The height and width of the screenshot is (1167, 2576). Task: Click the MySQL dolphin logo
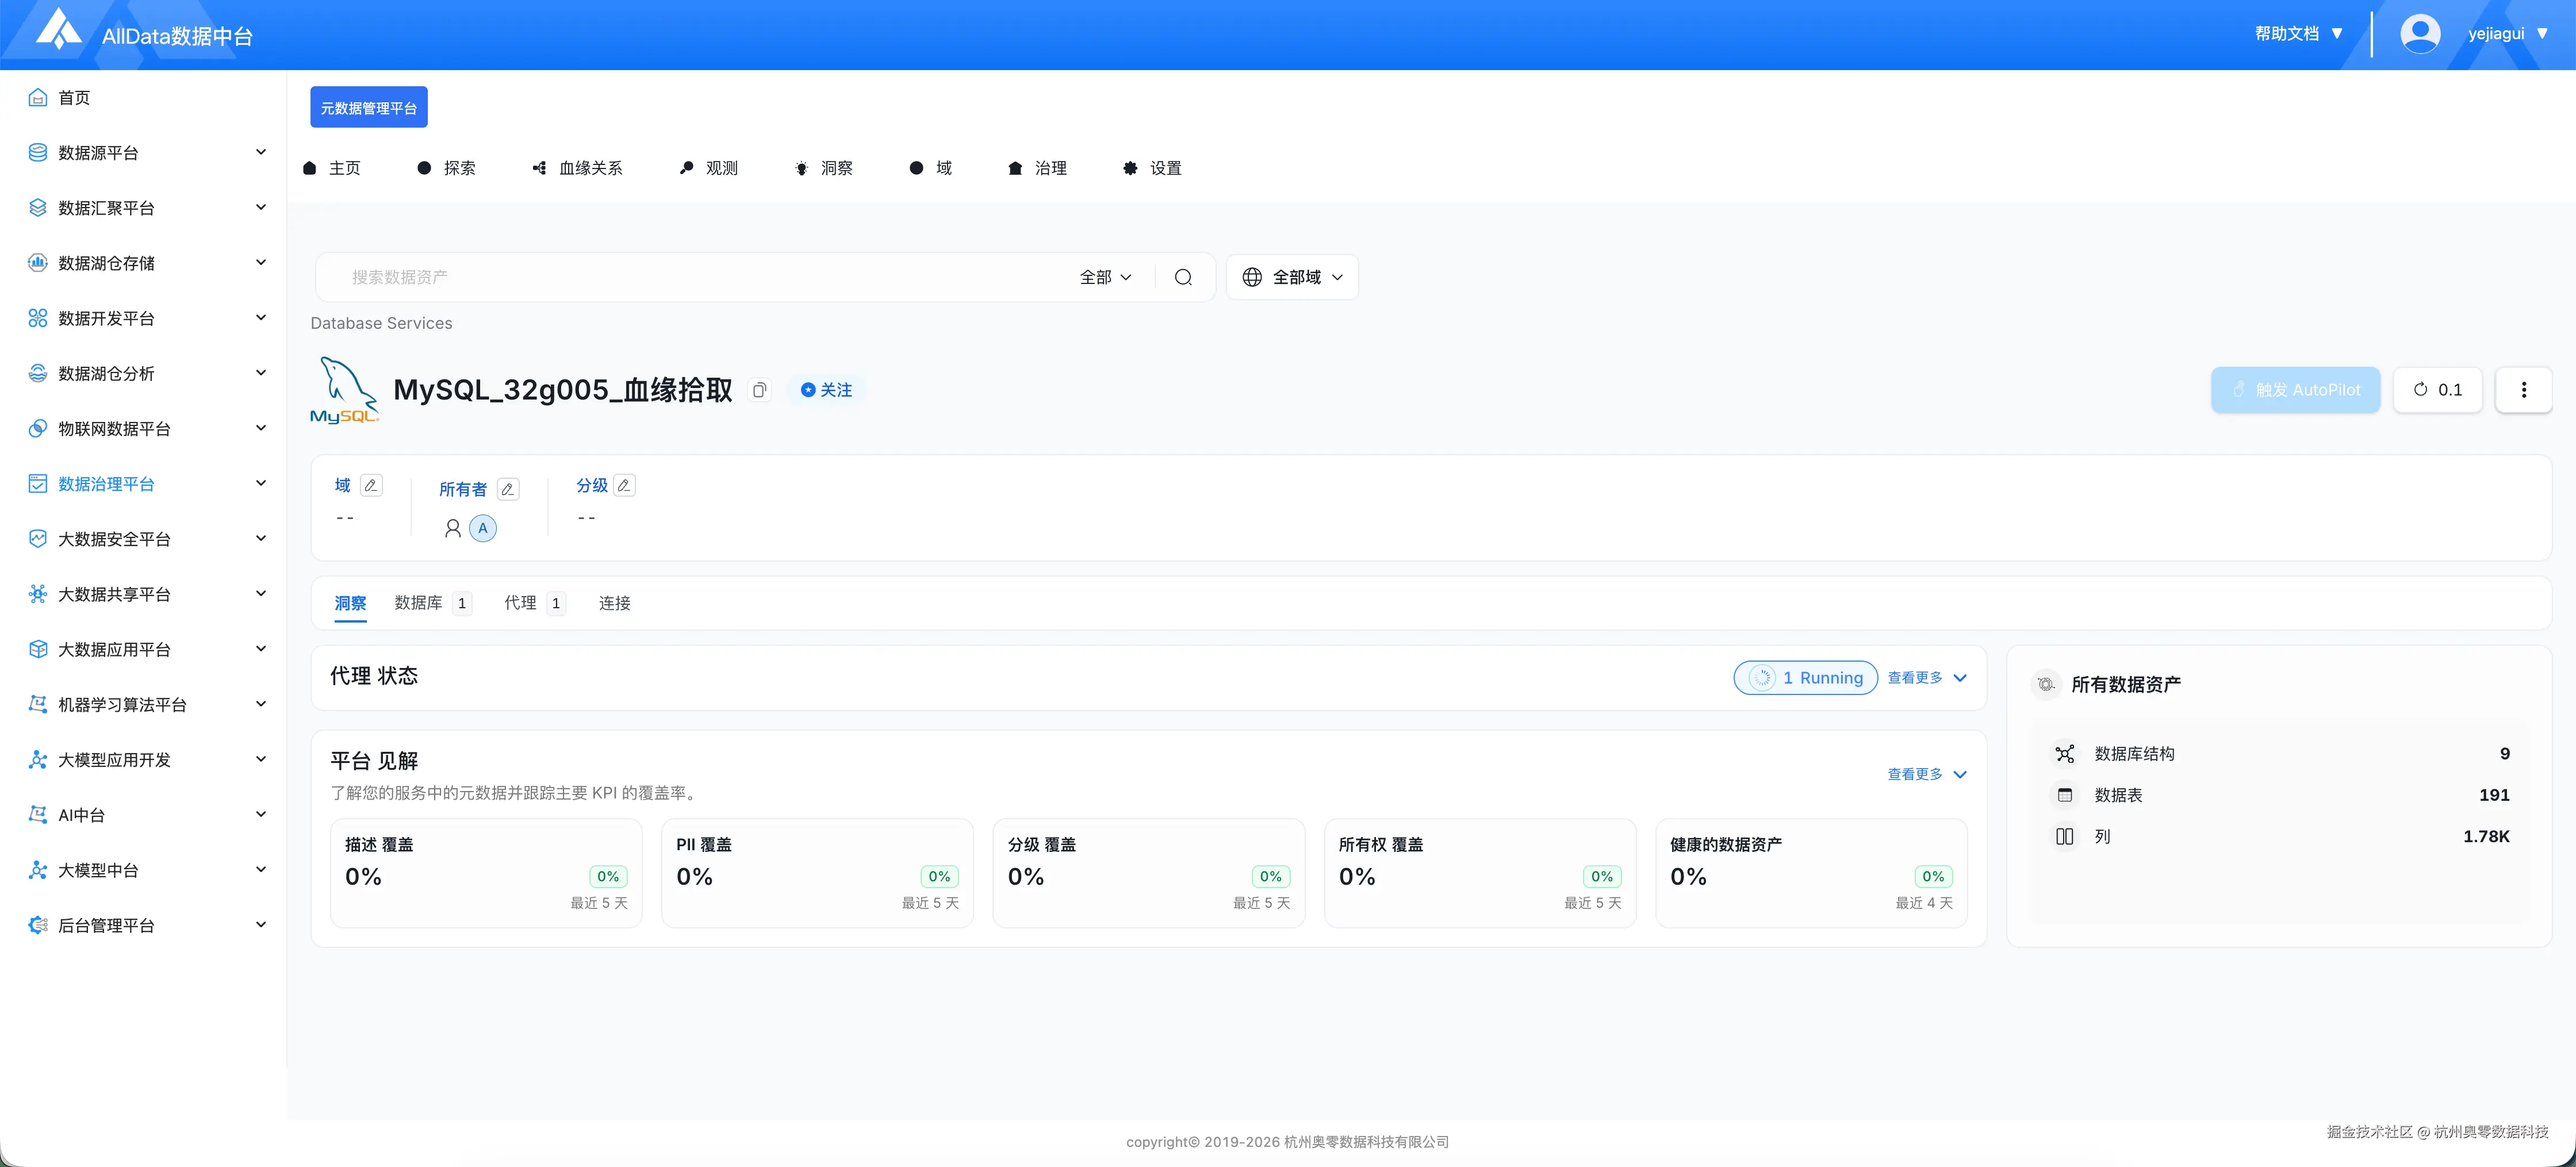pyautogui.click(x=344, y=390)
